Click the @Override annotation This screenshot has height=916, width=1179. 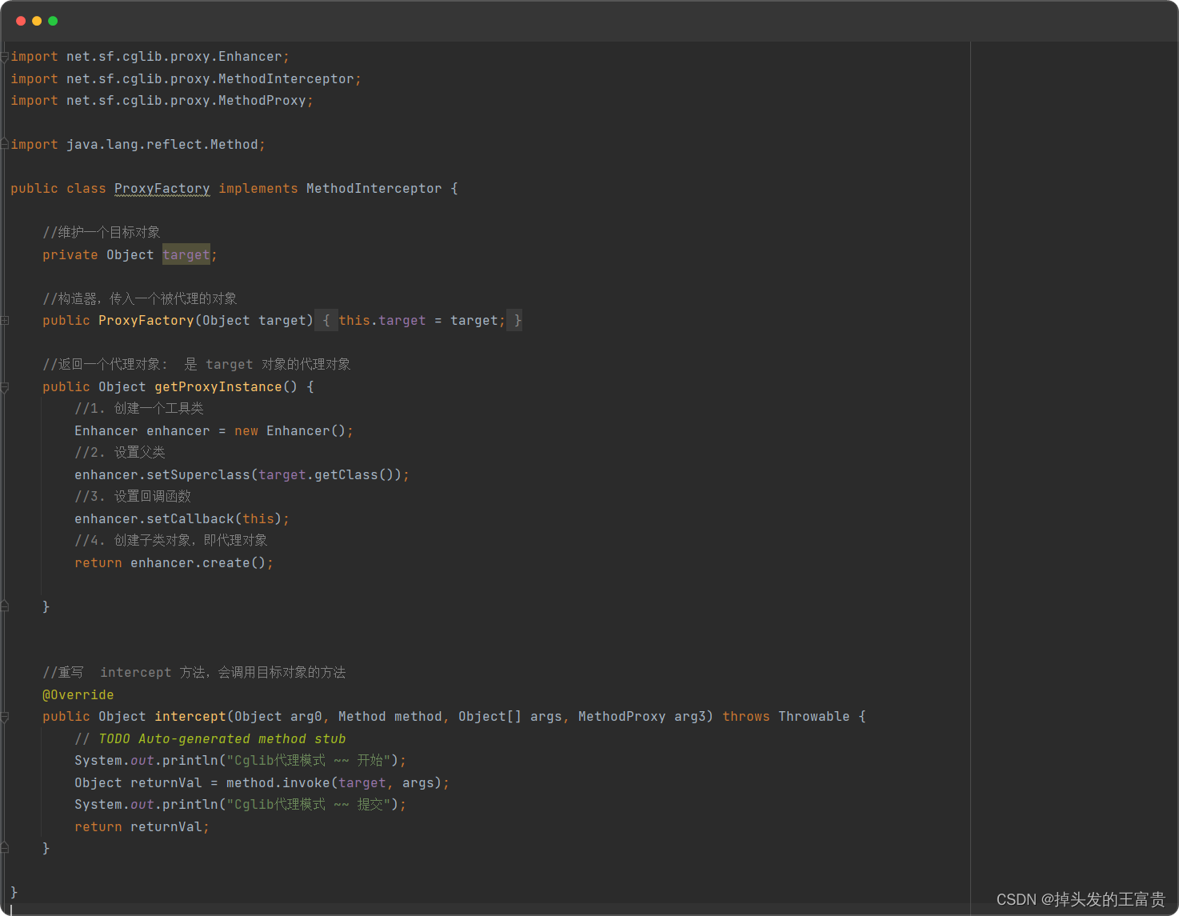click(x=78, y=694)
